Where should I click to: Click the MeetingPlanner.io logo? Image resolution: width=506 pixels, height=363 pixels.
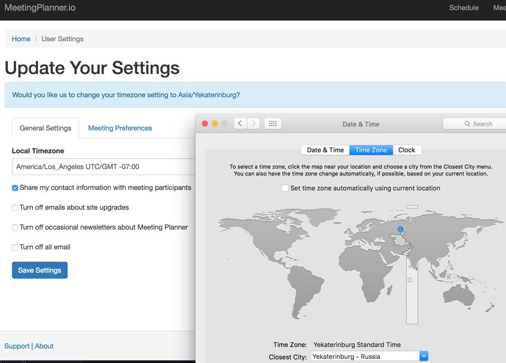click(x=40, y=8)
